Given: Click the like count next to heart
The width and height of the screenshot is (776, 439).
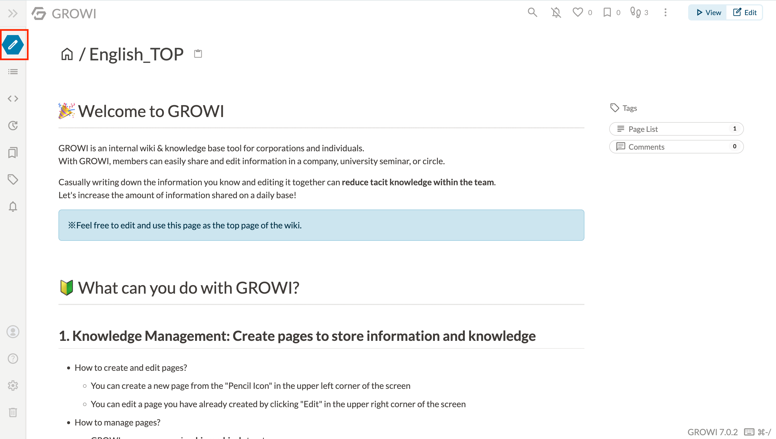Looking at the screenshot, I should pos(590,13).
